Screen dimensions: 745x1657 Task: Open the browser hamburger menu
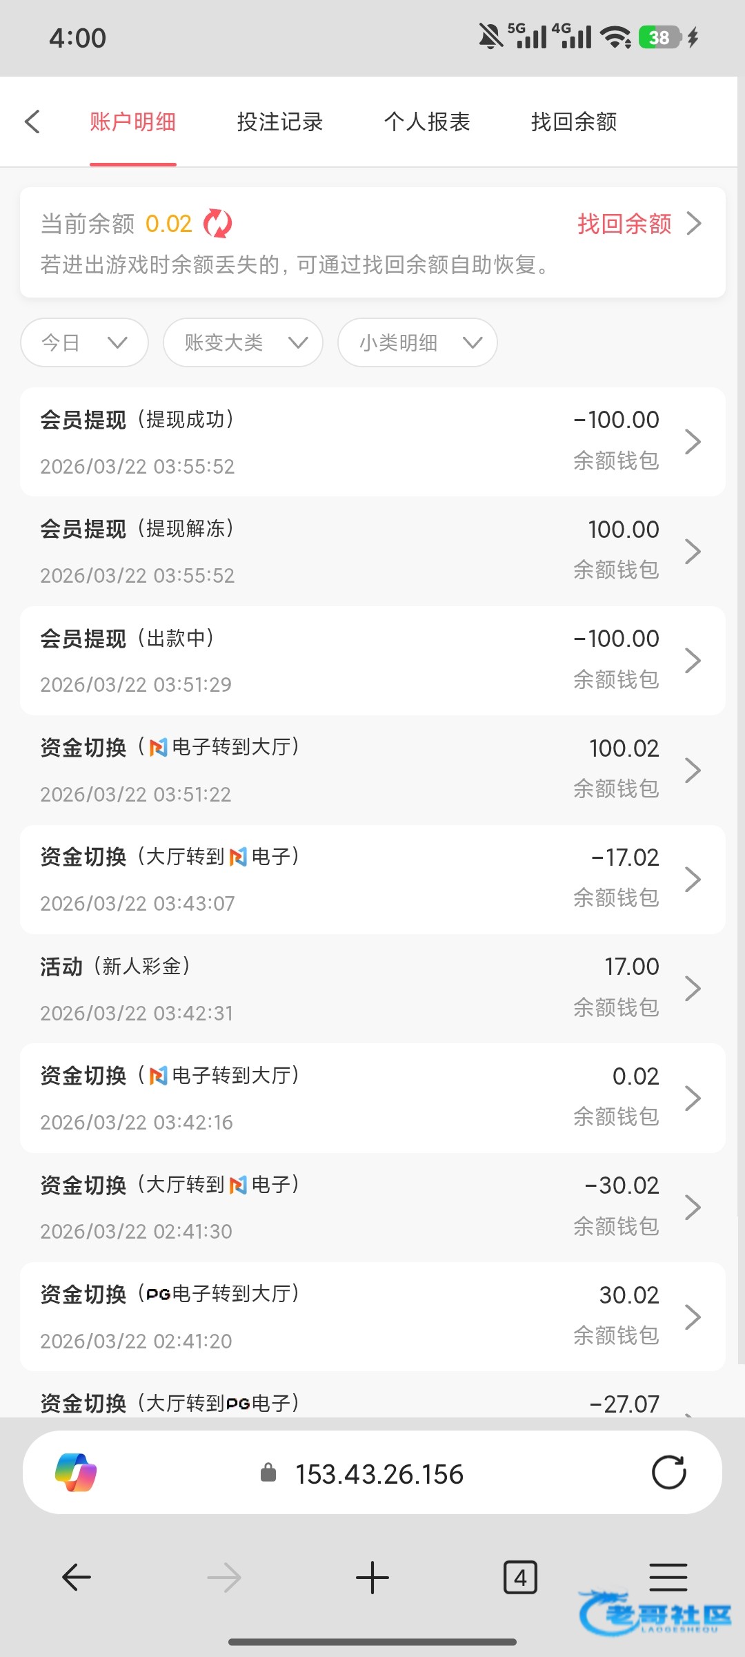tap(668, 1578)
